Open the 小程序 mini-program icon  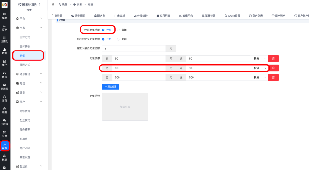pos(4,122)
